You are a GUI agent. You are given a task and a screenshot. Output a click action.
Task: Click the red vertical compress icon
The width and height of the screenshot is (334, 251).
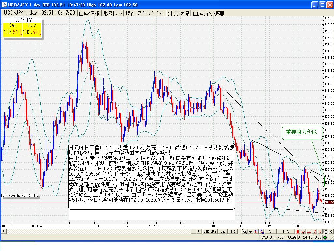pyautogui.click(x=320, y=231)
